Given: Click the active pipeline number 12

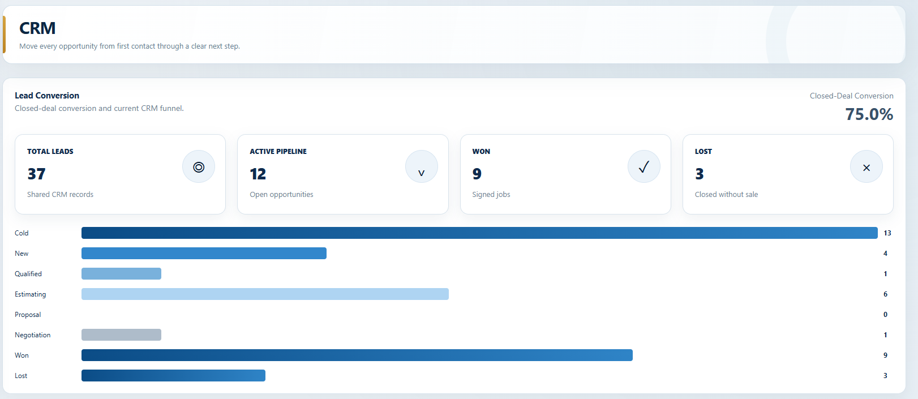Looking at the screenshot, I should (x=258, y=174).
